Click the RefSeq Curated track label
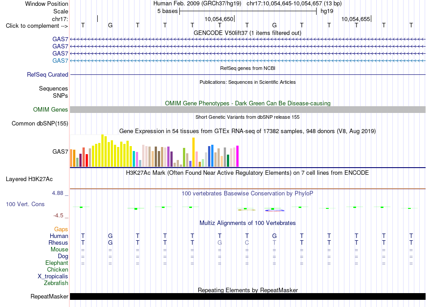 click(x=47, y=75)
